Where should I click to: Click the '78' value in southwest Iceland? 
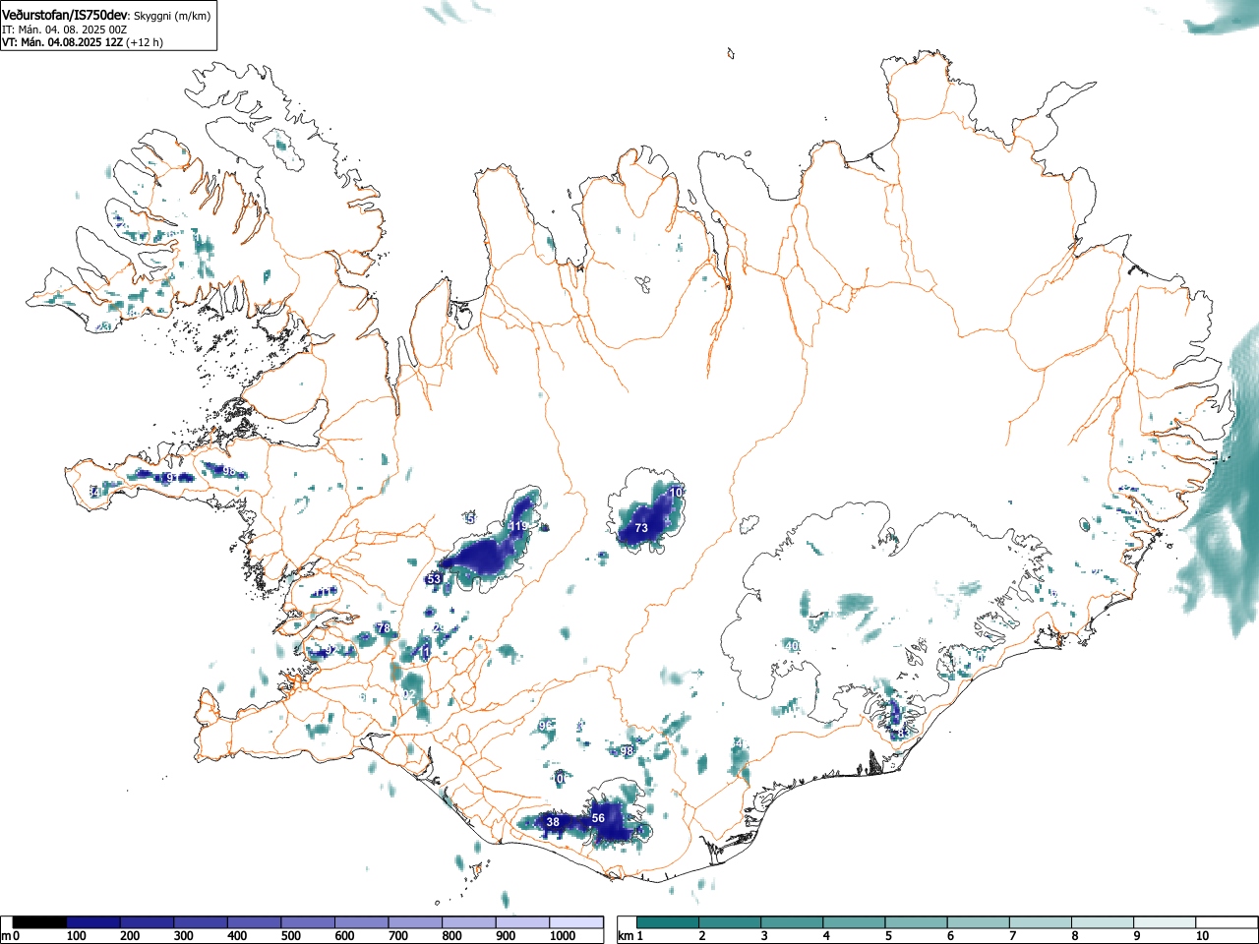tap(384, 627)
